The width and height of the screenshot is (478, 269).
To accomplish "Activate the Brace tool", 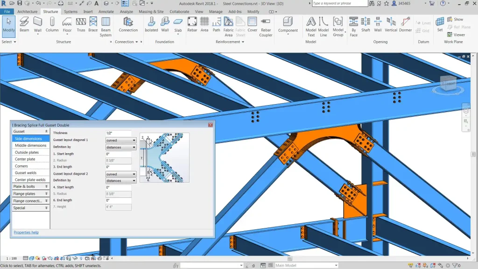I will coord(92,26).
